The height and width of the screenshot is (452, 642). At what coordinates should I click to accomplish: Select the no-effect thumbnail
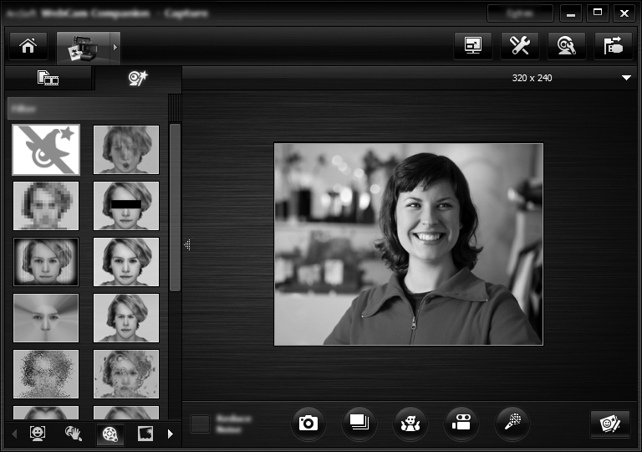coord(46,150)
